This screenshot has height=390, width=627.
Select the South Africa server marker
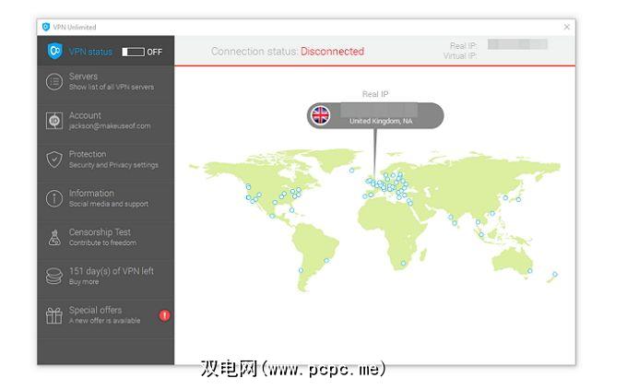click(404, 263)
